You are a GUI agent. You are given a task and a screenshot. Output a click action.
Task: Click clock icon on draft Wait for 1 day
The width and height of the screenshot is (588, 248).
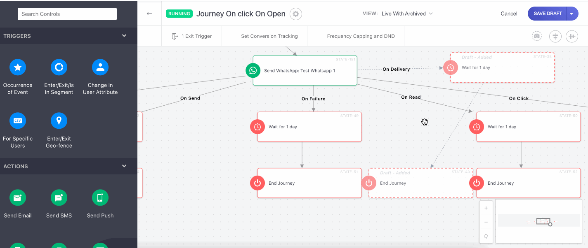click(451, 67)
